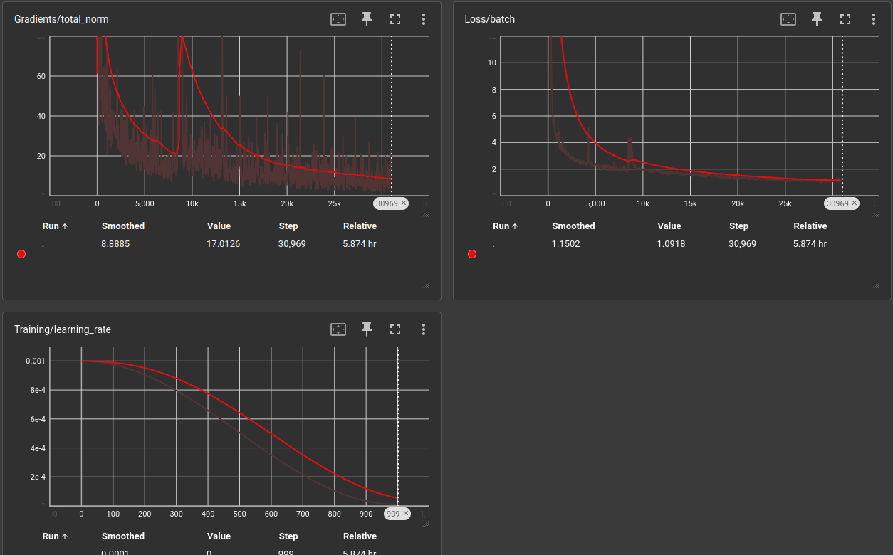Open the Training/learning_rate three-dot menu
Screen dimensions: 893x555
424,329
